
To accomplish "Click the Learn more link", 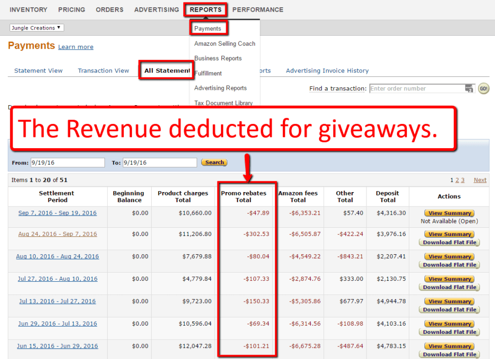I will (76, 47).
